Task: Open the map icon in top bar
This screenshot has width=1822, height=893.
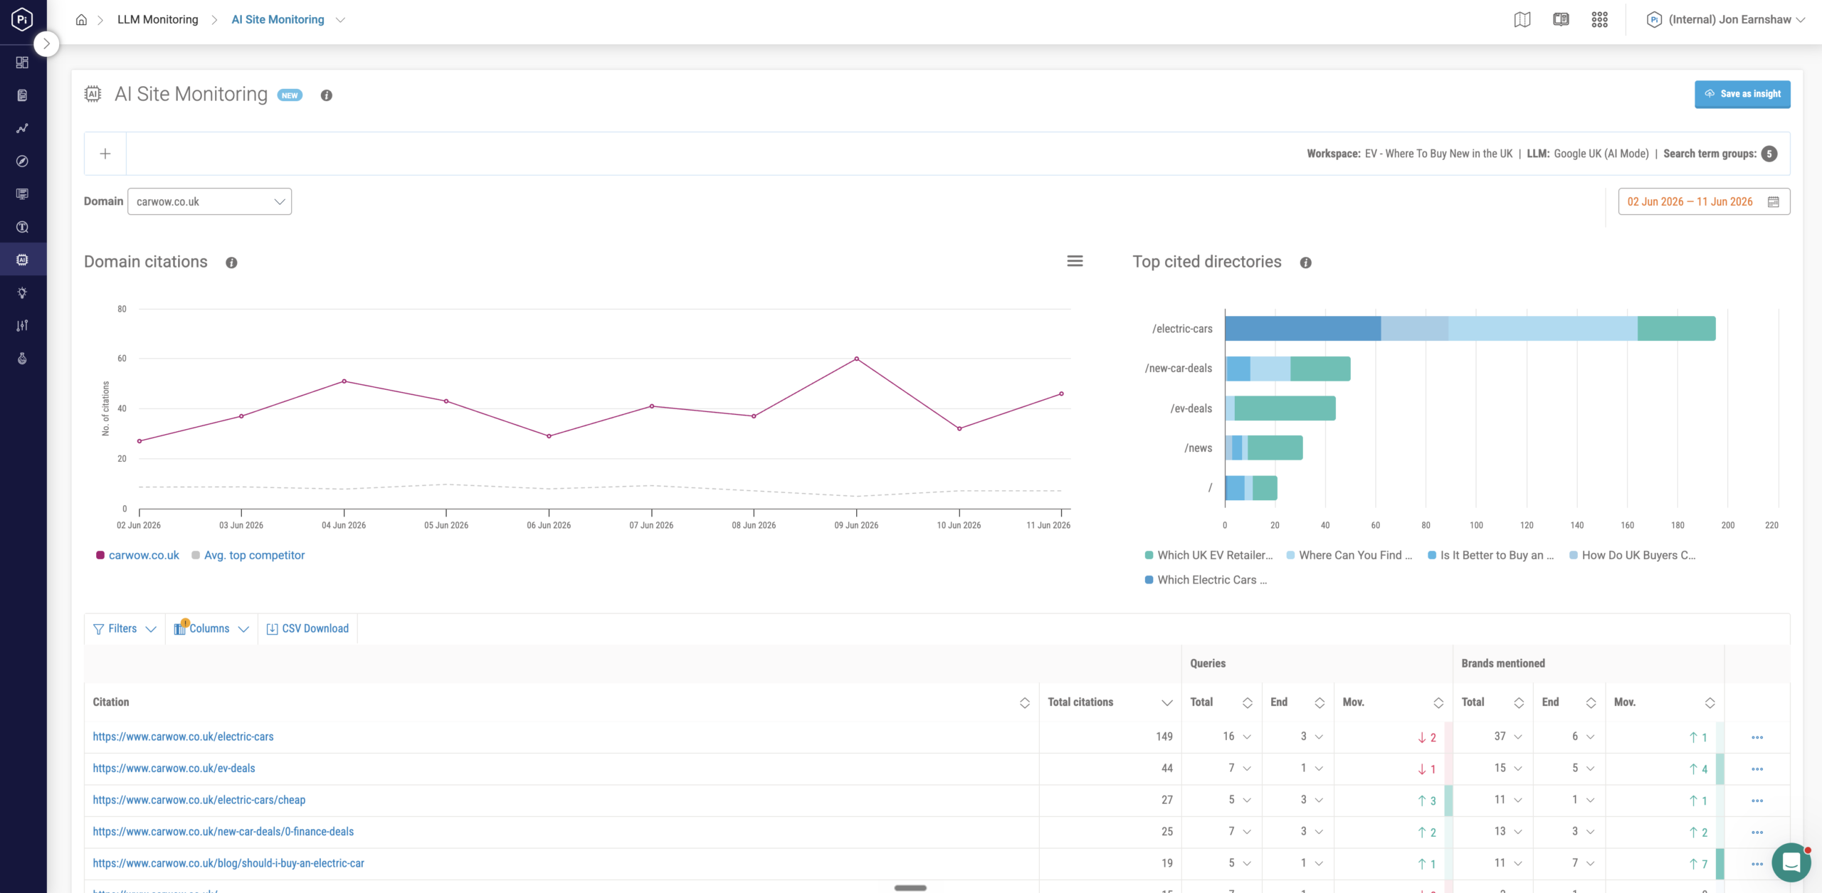Action: click(1522, 20)
